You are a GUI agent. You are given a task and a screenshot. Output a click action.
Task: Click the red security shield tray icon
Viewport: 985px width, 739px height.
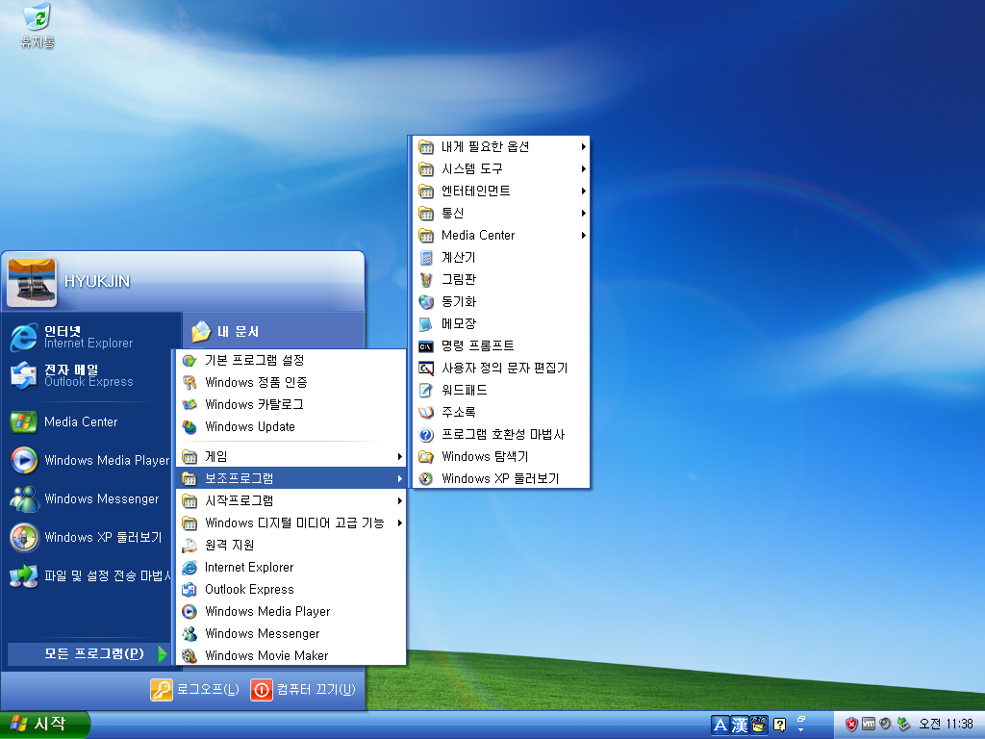coord(852,725)
